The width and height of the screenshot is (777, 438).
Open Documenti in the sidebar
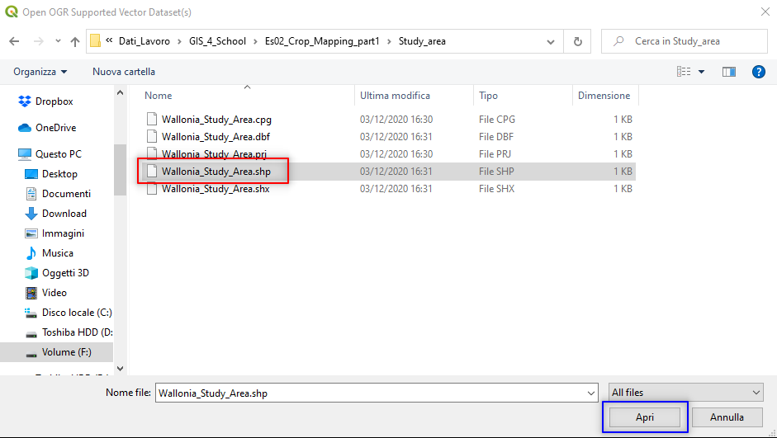66,194
